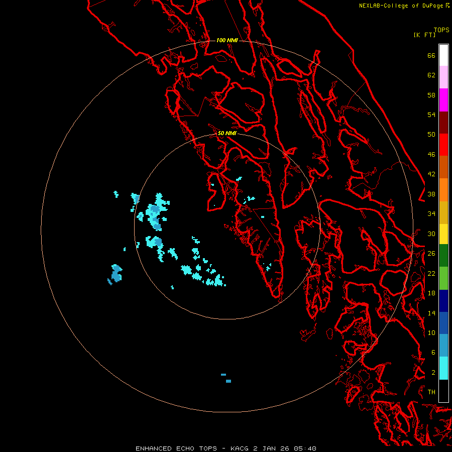Image resolution: width=452 pixels, height=452 pixels.
Task: Click the "42" legend value
Action: click(x=431, y=174)
